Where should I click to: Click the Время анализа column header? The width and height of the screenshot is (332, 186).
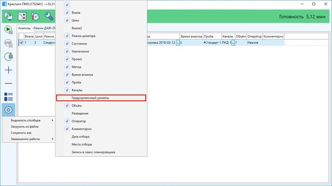pos(191,36)
